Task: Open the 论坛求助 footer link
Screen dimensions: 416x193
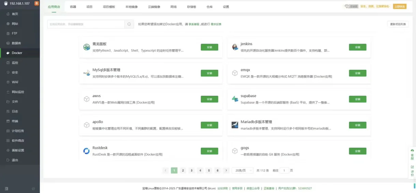Action: [223, 188]
